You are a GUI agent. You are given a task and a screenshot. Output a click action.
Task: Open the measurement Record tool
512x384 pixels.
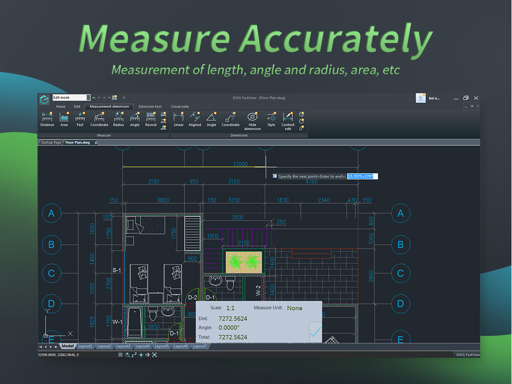pyautogui.click(x=151, y=119)
